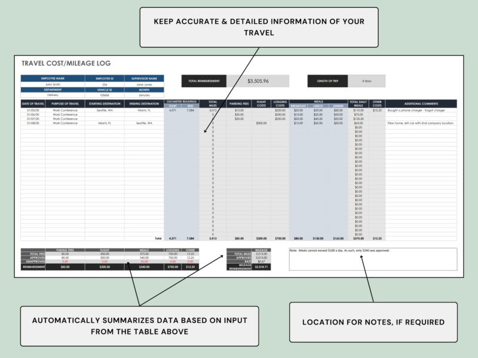Select the total daily meals sum '$375.00'

pos(358,238)
